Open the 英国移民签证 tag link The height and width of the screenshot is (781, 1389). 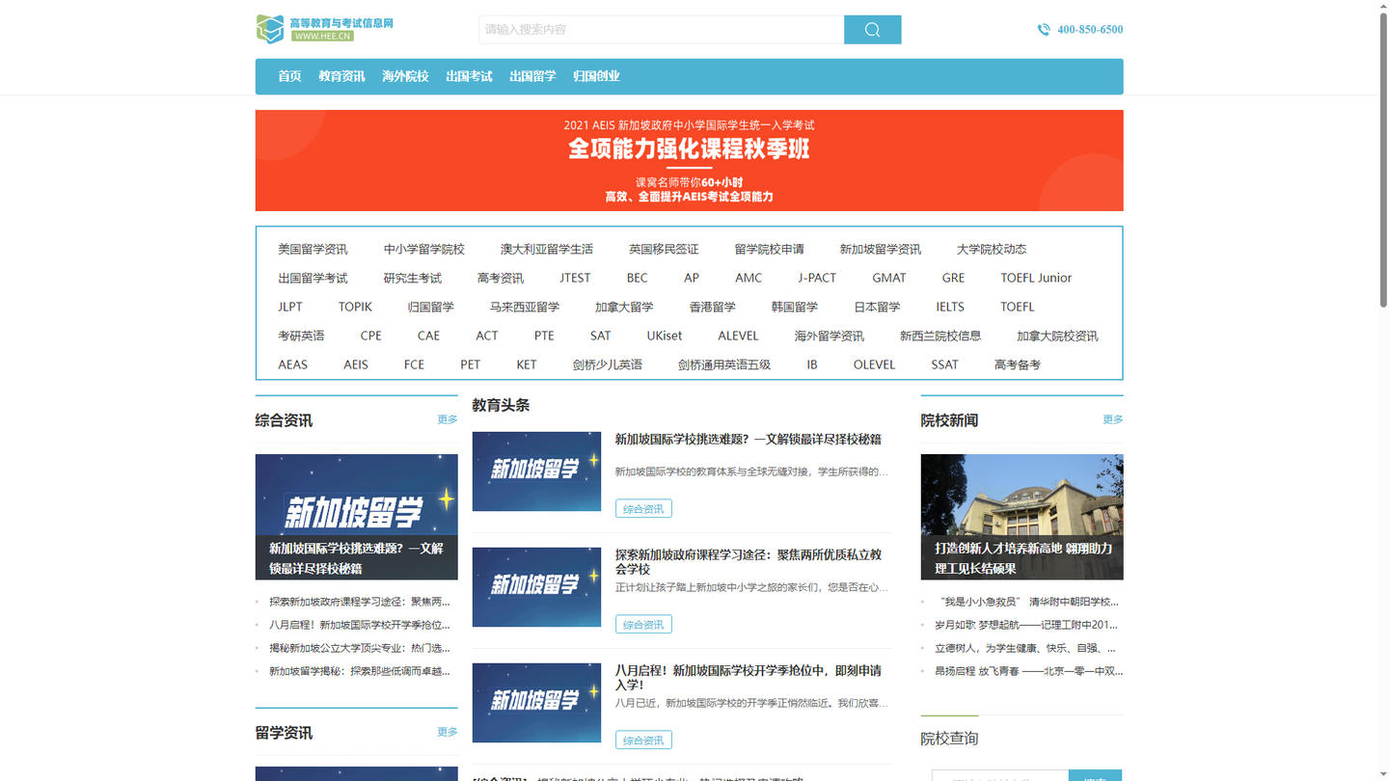(664, 249)
